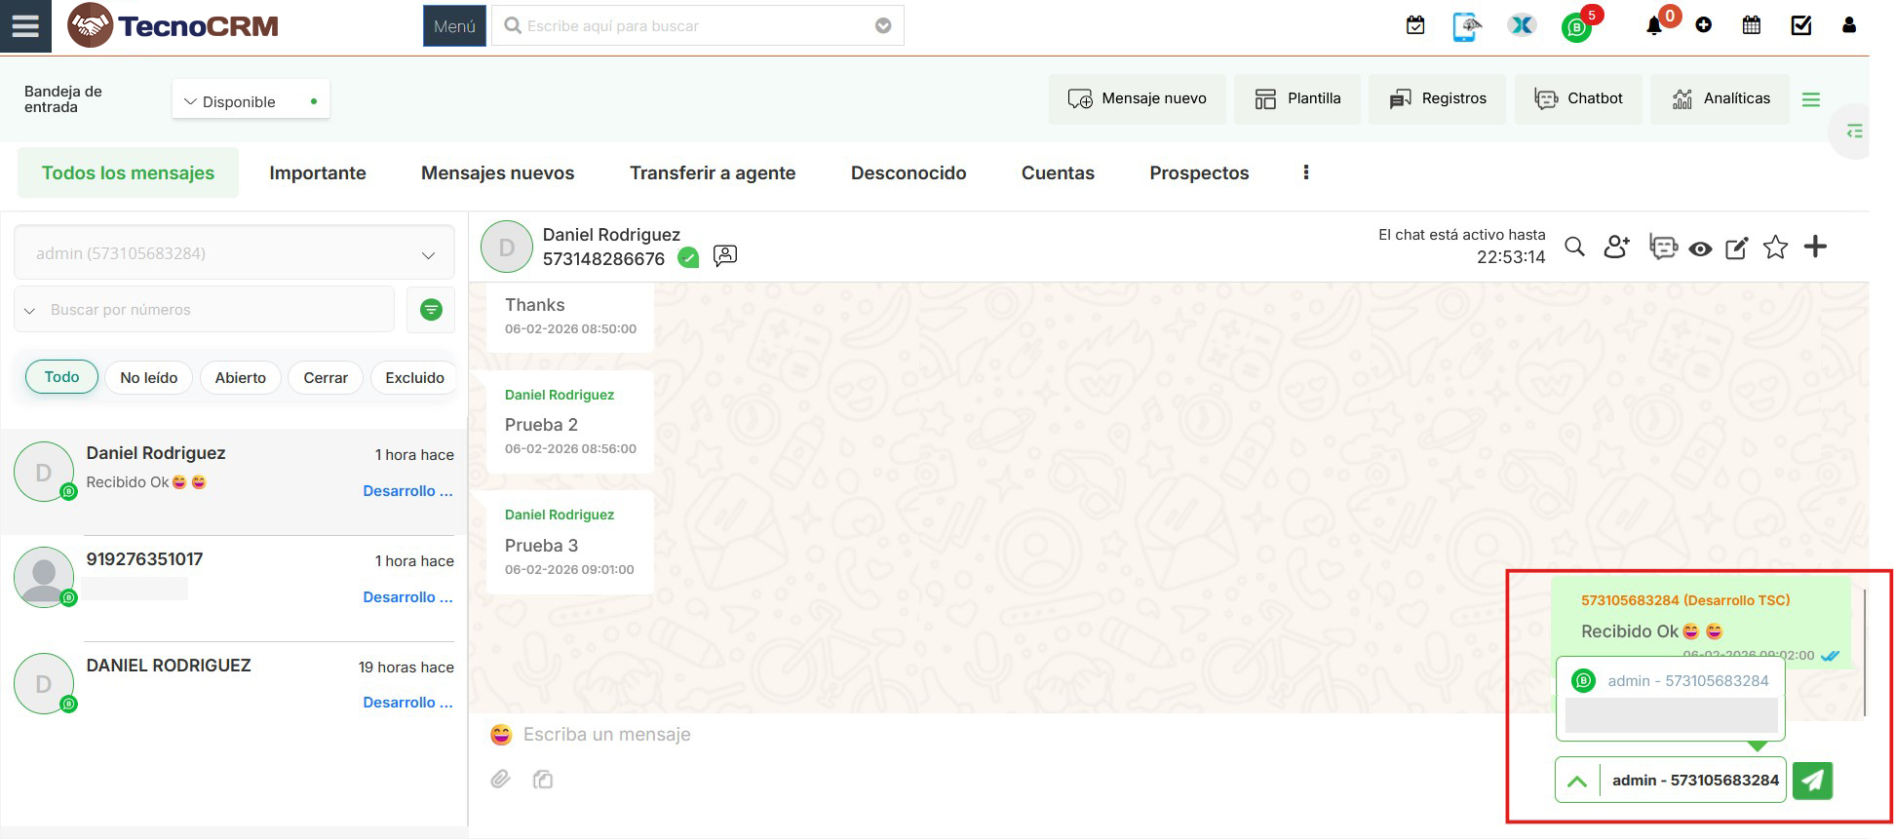Image resolution: width=1894 pixels, height=840 pixels.
Task: Select the 'Abierto' filter chip
Action: click(240, 378)
